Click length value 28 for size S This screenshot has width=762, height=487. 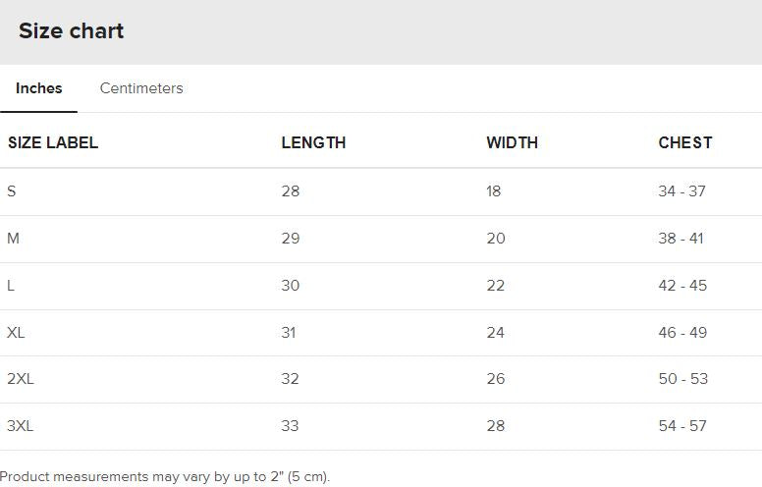pyautogui.click(x=291, y=191)
